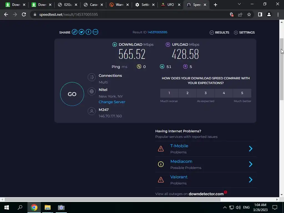Open volume control in system tray
The height and width of the screenshot is (213, 284).
click(238, 207)
